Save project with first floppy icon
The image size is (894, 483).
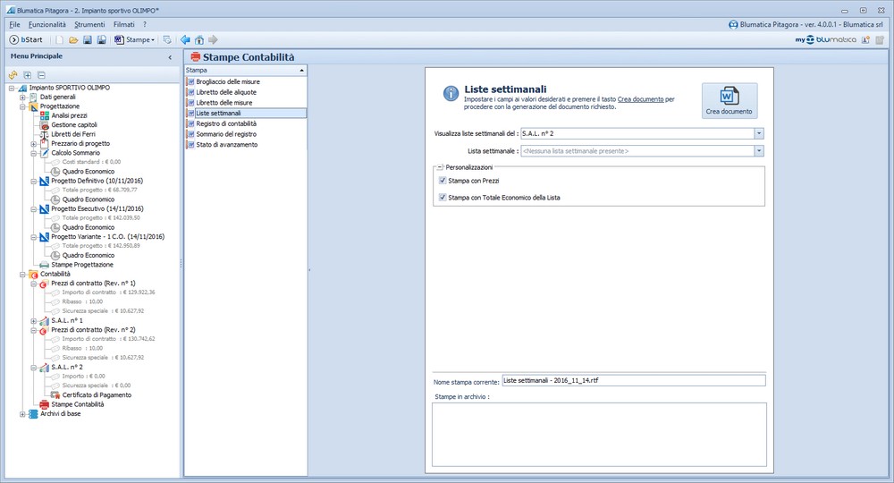[88, 40]
